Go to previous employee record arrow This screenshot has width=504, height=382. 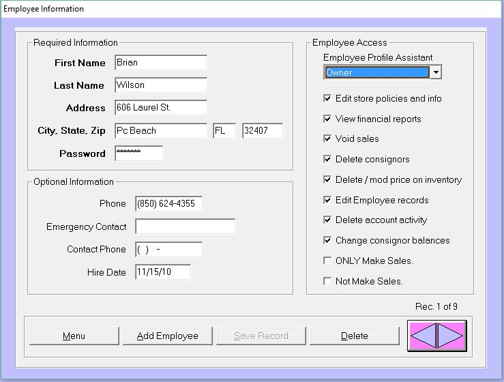423,336
